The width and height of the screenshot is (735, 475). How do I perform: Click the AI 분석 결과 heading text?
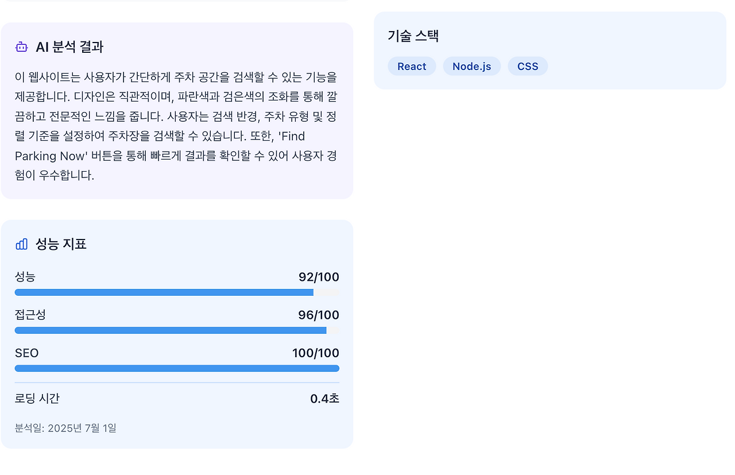(69, 47)
